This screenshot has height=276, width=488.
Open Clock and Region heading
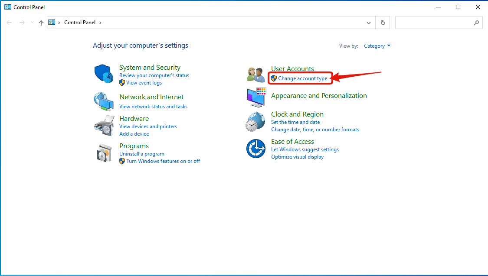click(x=297, y=114)
